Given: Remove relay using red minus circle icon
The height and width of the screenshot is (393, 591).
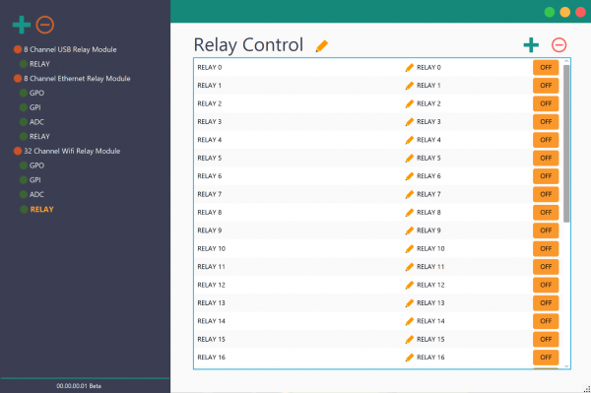Looking at the screenshot, I should [558, 45].
